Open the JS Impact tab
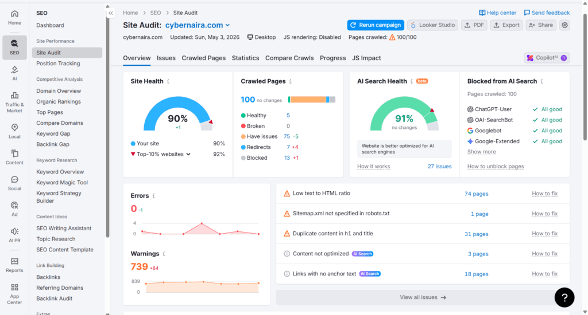The height and width of the screenshot is (315, 588). tap(366, 58)
